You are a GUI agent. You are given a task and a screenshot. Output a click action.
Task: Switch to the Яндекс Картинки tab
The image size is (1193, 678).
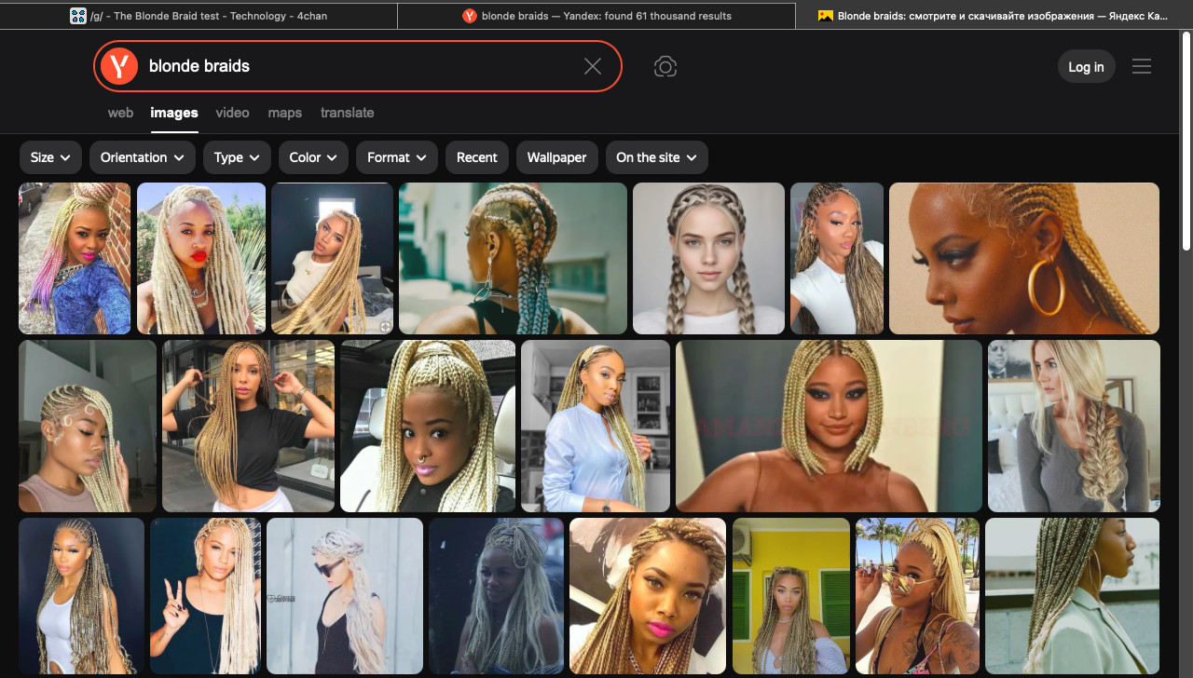(994, 16)
